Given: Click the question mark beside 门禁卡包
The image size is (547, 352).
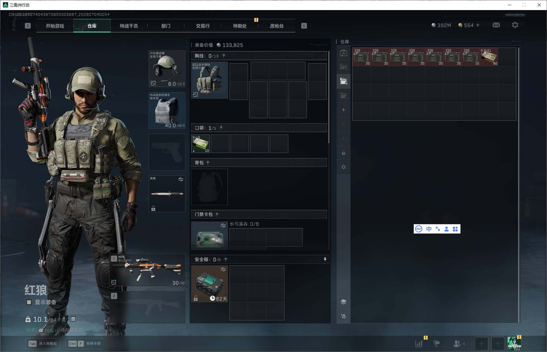Looking at the screenshot, I should click(x=217, y=214).
